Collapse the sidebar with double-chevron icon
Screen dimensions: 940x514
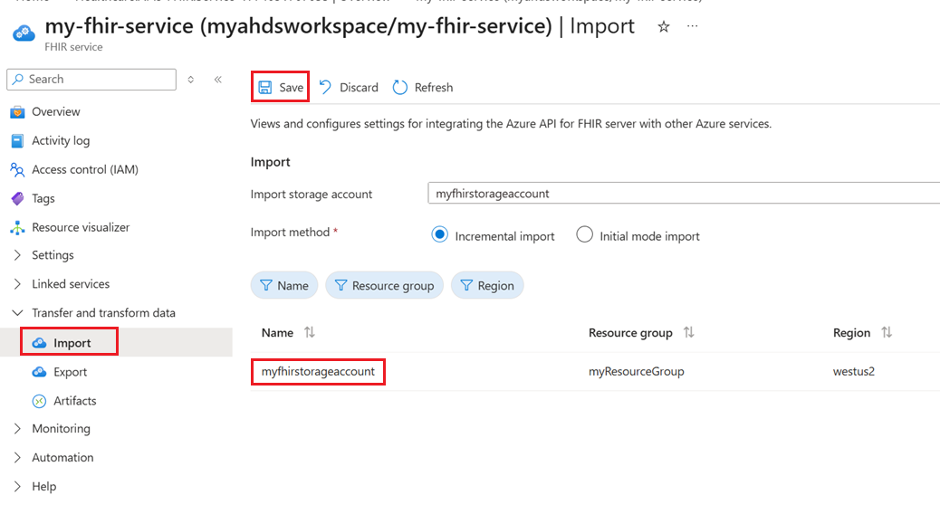(x=217, y=79)
